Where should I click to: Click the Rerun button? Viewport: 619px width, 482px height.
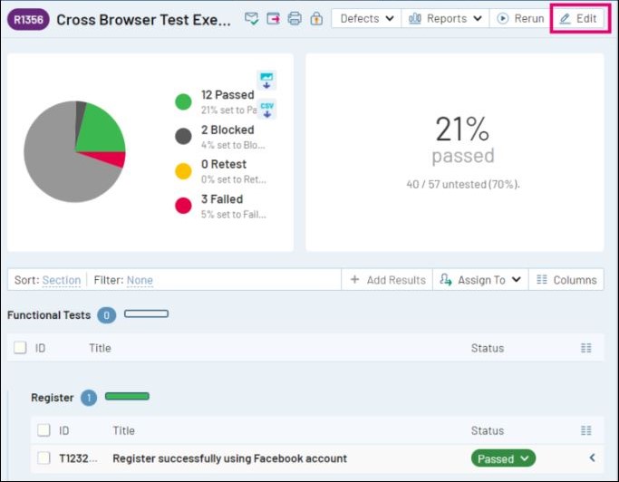click(520, 18)
